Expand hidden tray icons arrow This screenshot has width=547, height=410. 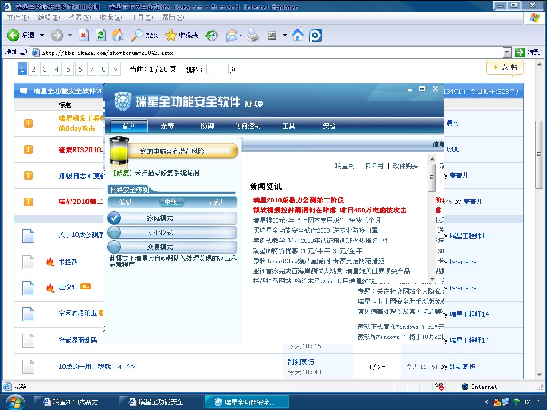click(x=487, y=402)
